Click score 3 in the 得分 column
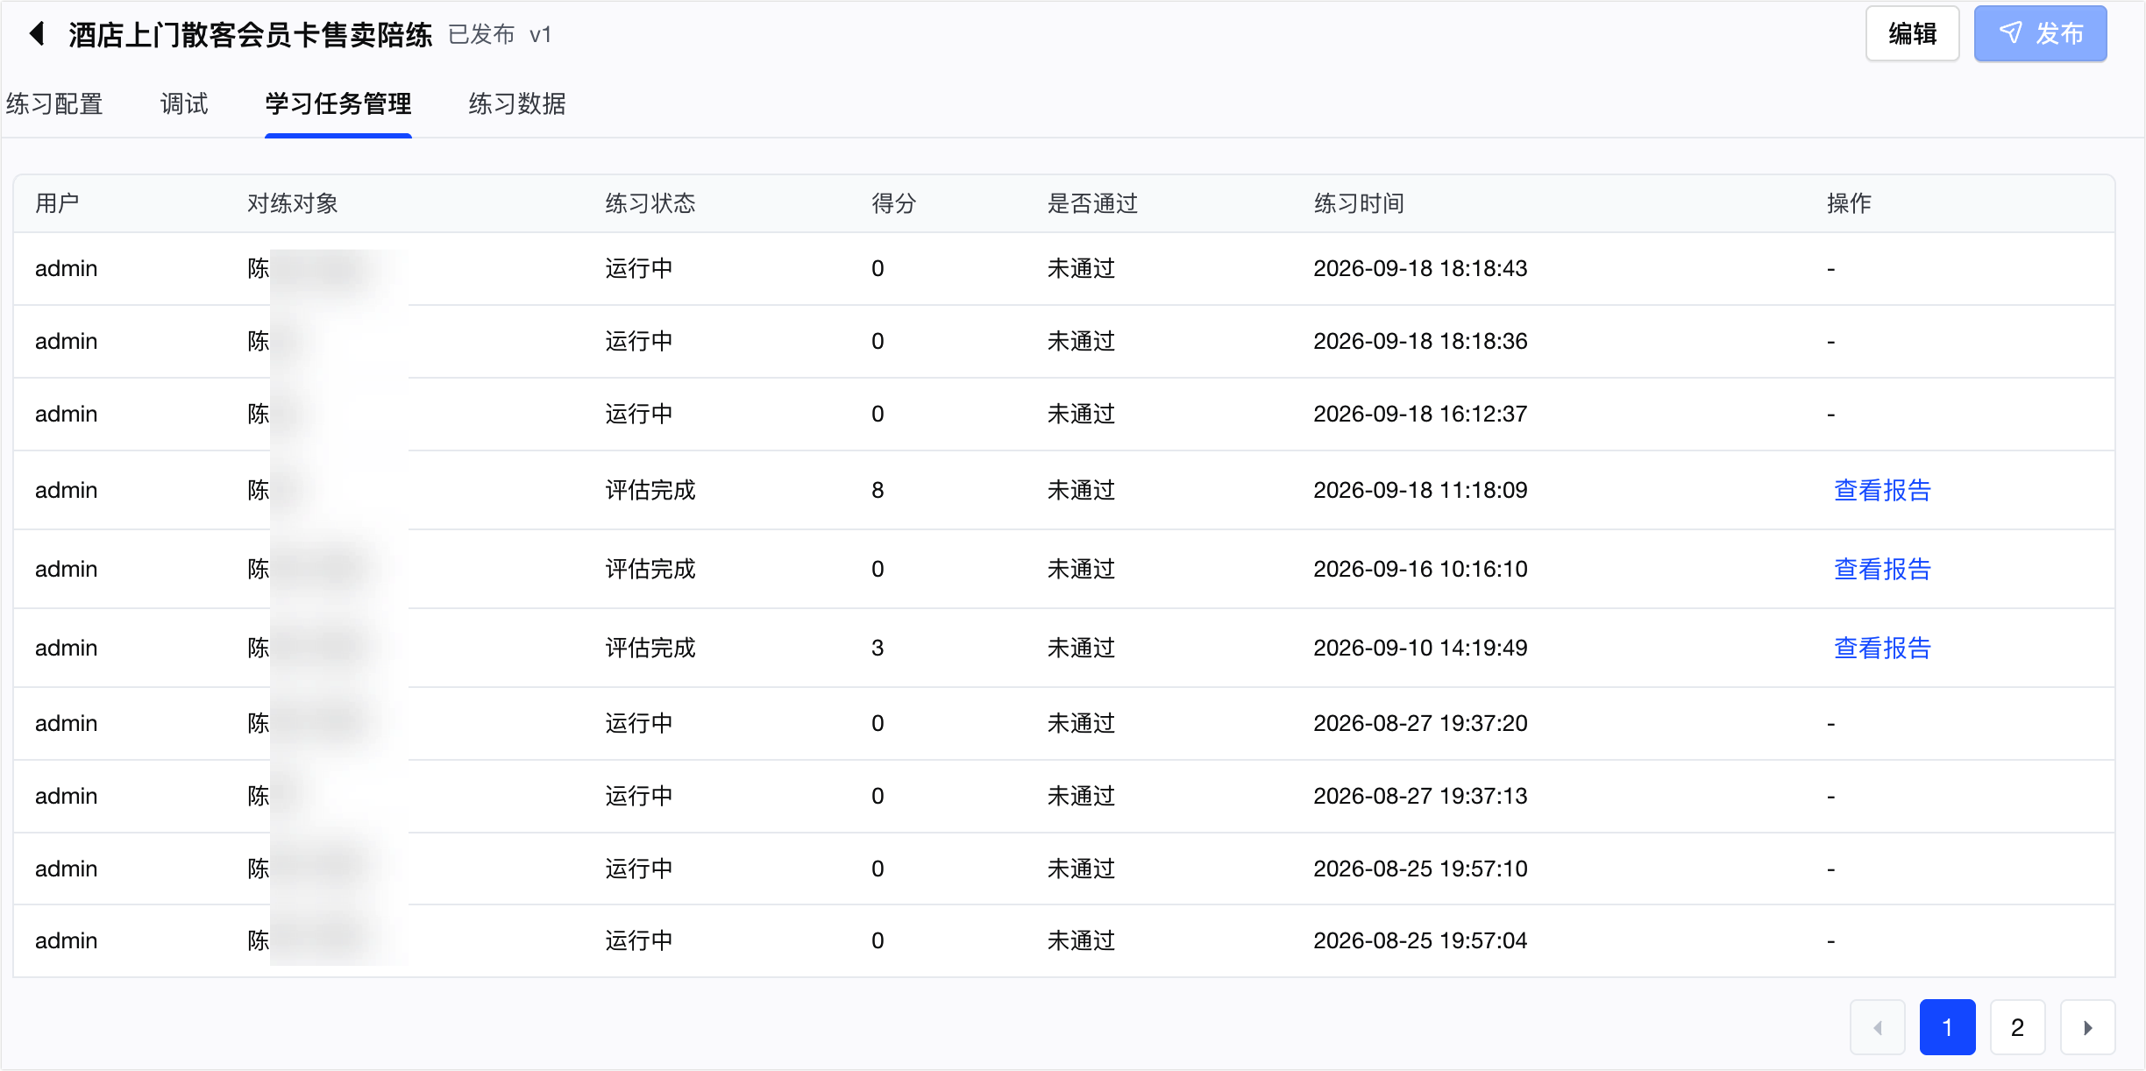 coord(878,648)
